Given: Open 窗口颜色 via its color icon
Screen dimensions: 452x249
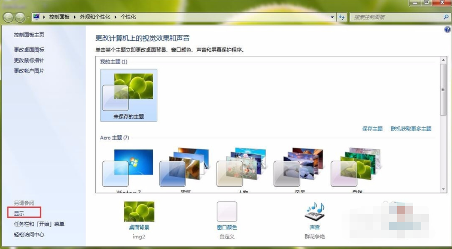Looking at the screenshot, I should coord(226,211).
